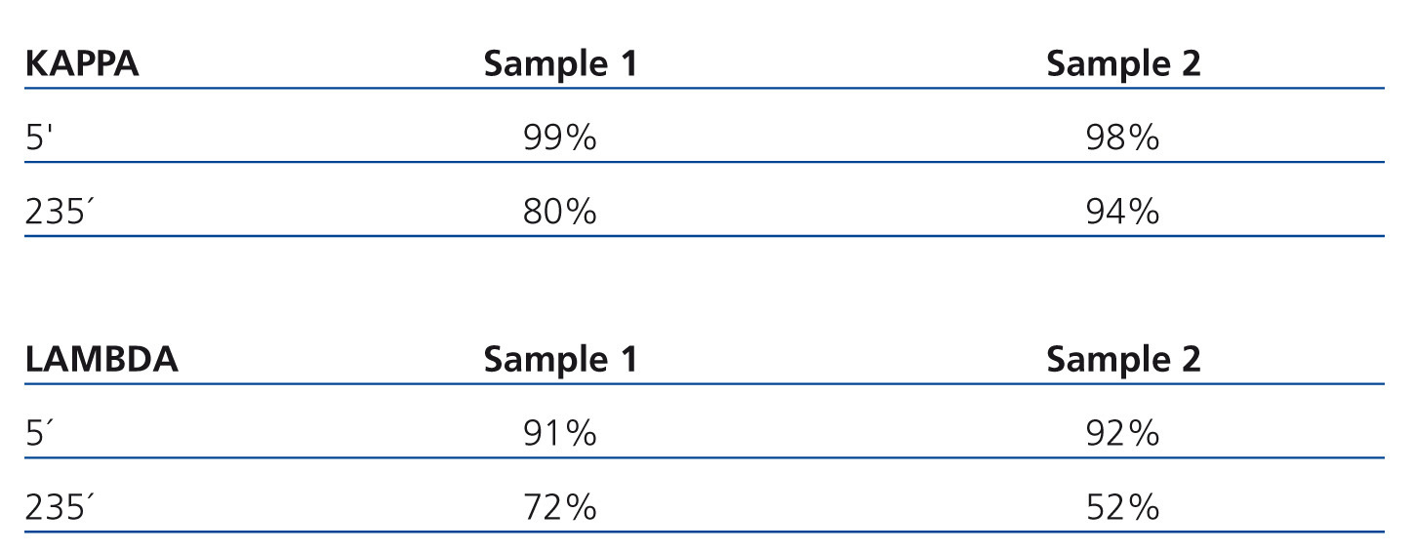1415x552 pixels.
Task: Click the bottom border of the LAMBDA table
Action: [705, 532]
